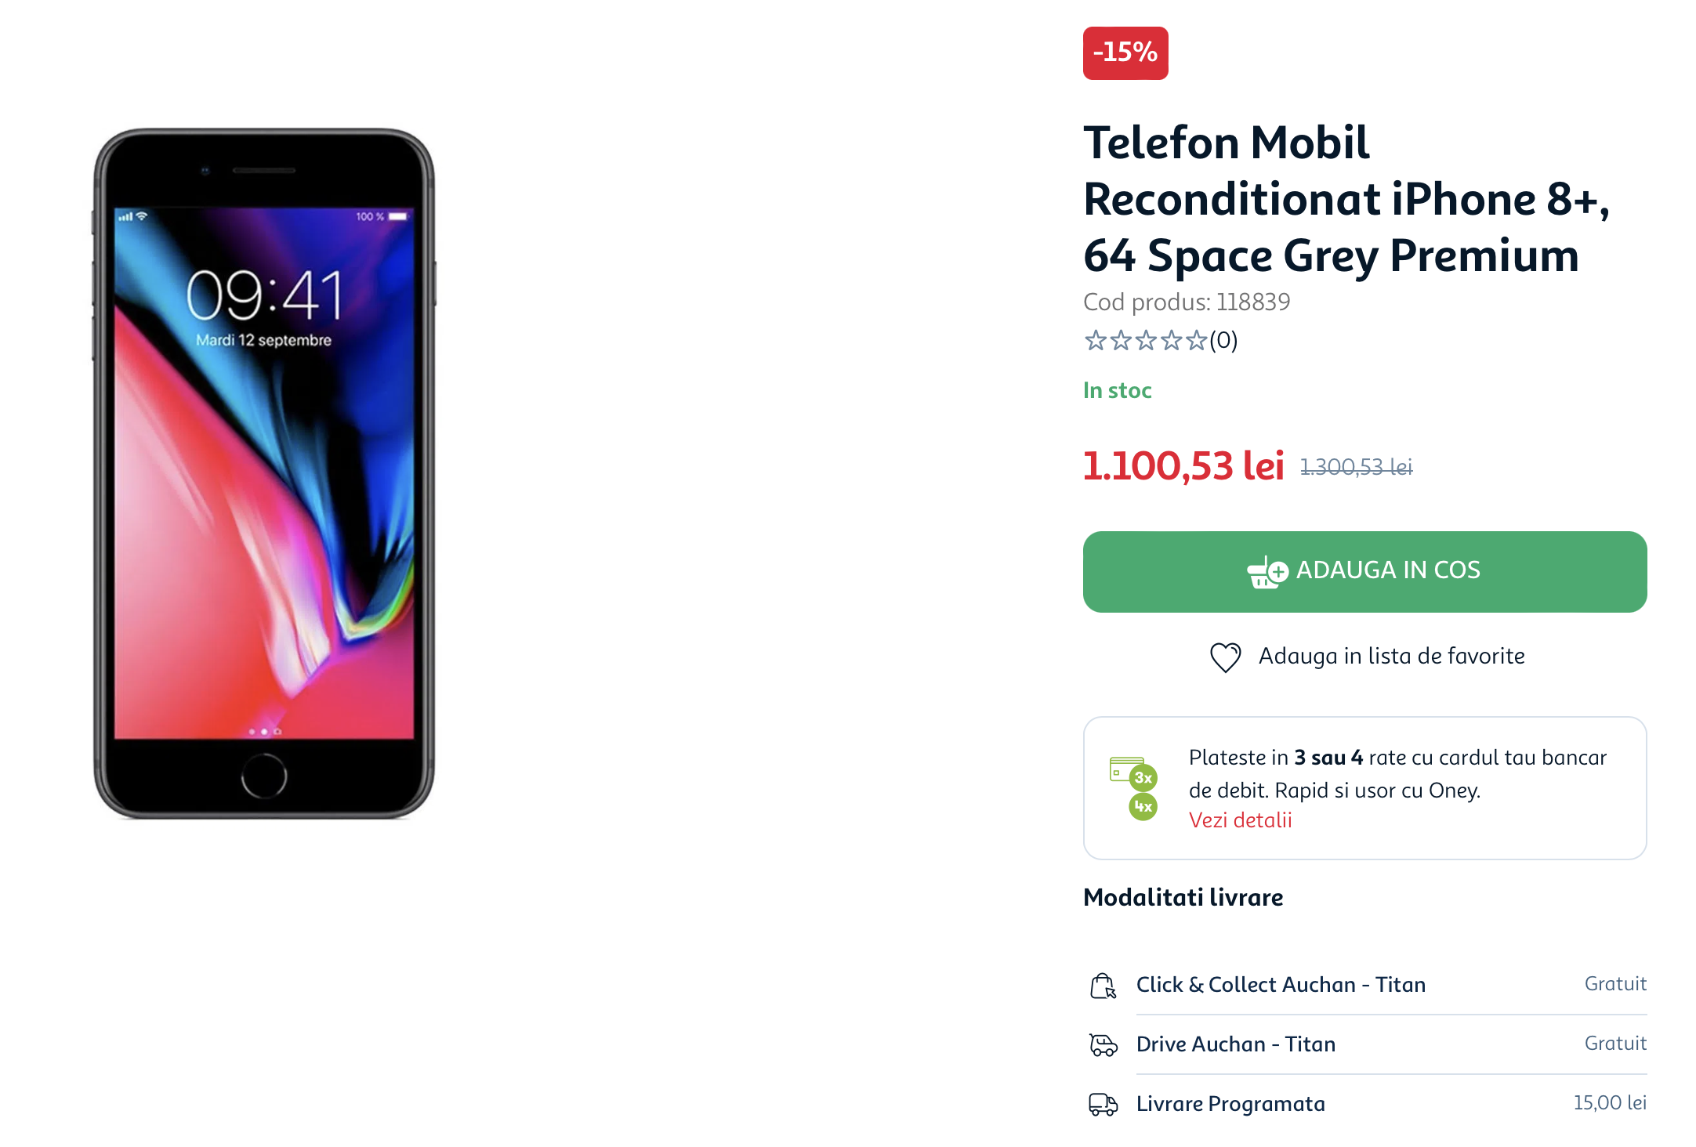Click the Click & Collect bag icon
1696x1147 pixels.
click(1103, 986)
